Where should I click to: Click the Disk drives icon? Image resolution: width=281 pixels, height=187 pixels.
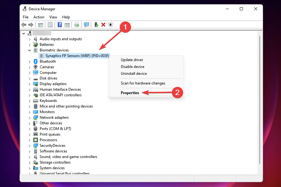[x=36, y=79]
